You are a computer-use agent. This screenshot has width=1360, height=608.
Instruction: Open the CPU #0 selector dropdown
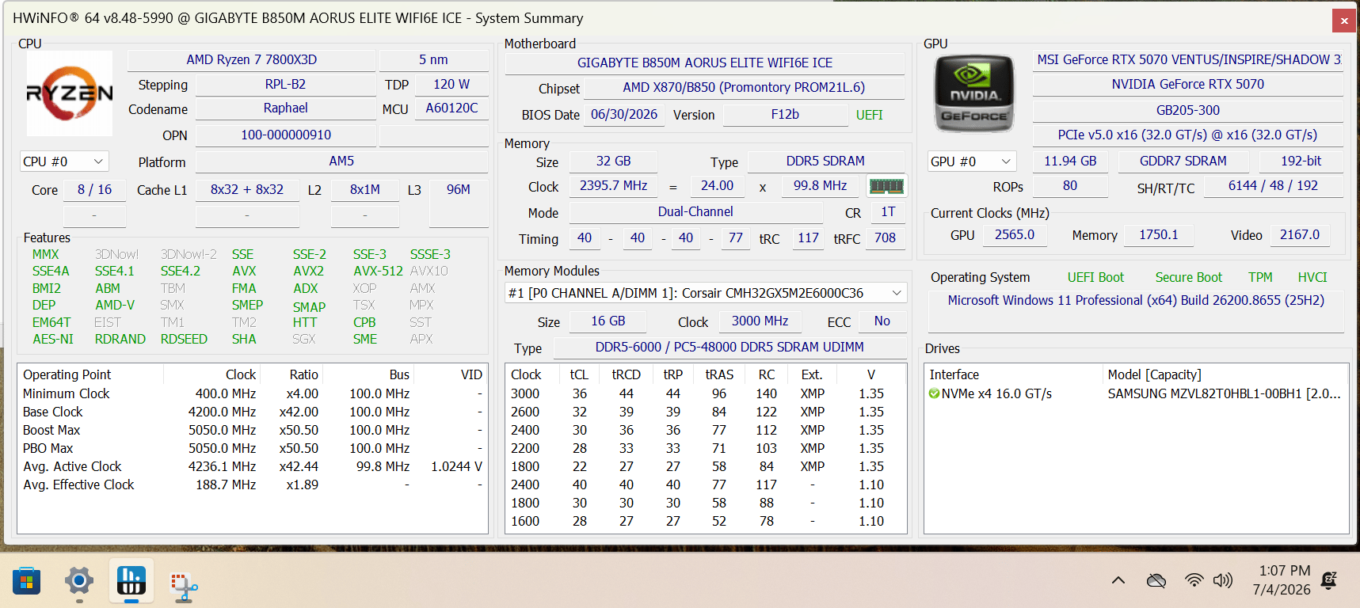click(64, 161)
